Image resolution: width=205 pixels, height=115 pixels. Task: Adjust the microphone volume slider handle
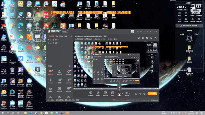pyautogui.click(x=119, y=88)
